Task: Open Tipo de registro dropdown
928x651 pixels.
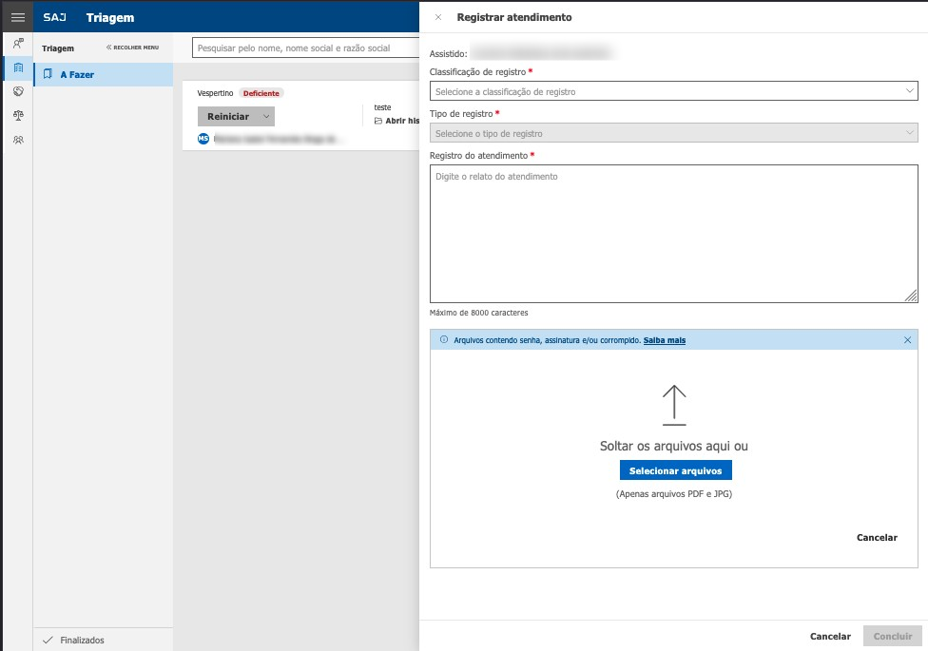Action: pos(673,133)
